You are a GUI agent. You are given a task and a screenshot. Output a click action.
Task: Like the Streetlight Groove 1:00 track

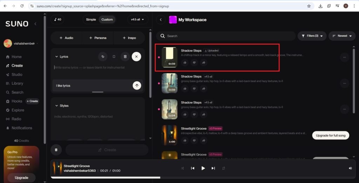(x=185, y=140)
